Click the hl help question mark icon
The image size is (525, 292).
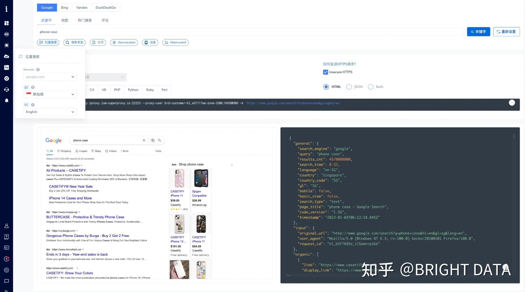point(33,105)
